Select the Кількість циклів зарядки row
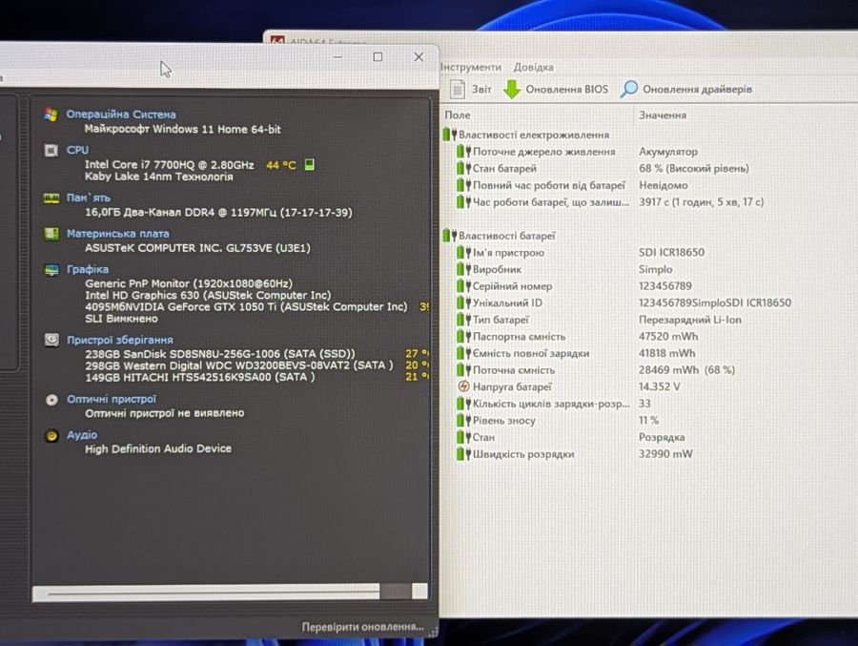The width and height of the screenshot is (858, 646). (x=554, y=404)
